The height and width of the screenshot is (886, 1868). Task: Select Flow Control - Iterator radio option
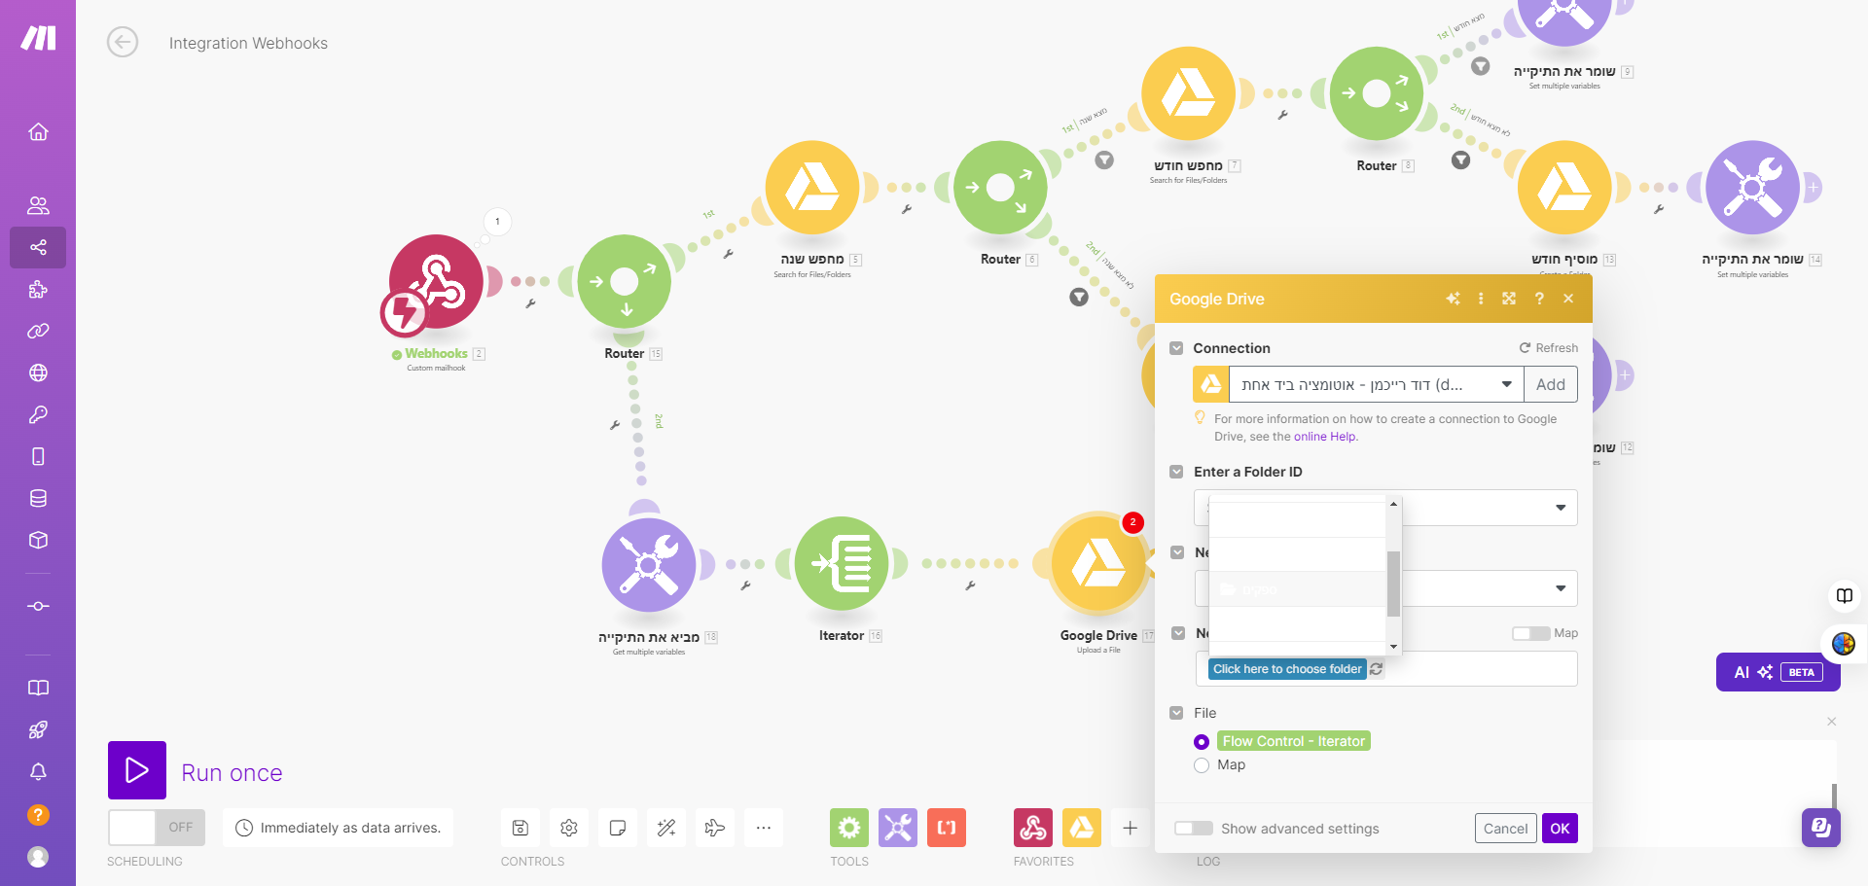pyautogui.click(x=1202, y=742)
